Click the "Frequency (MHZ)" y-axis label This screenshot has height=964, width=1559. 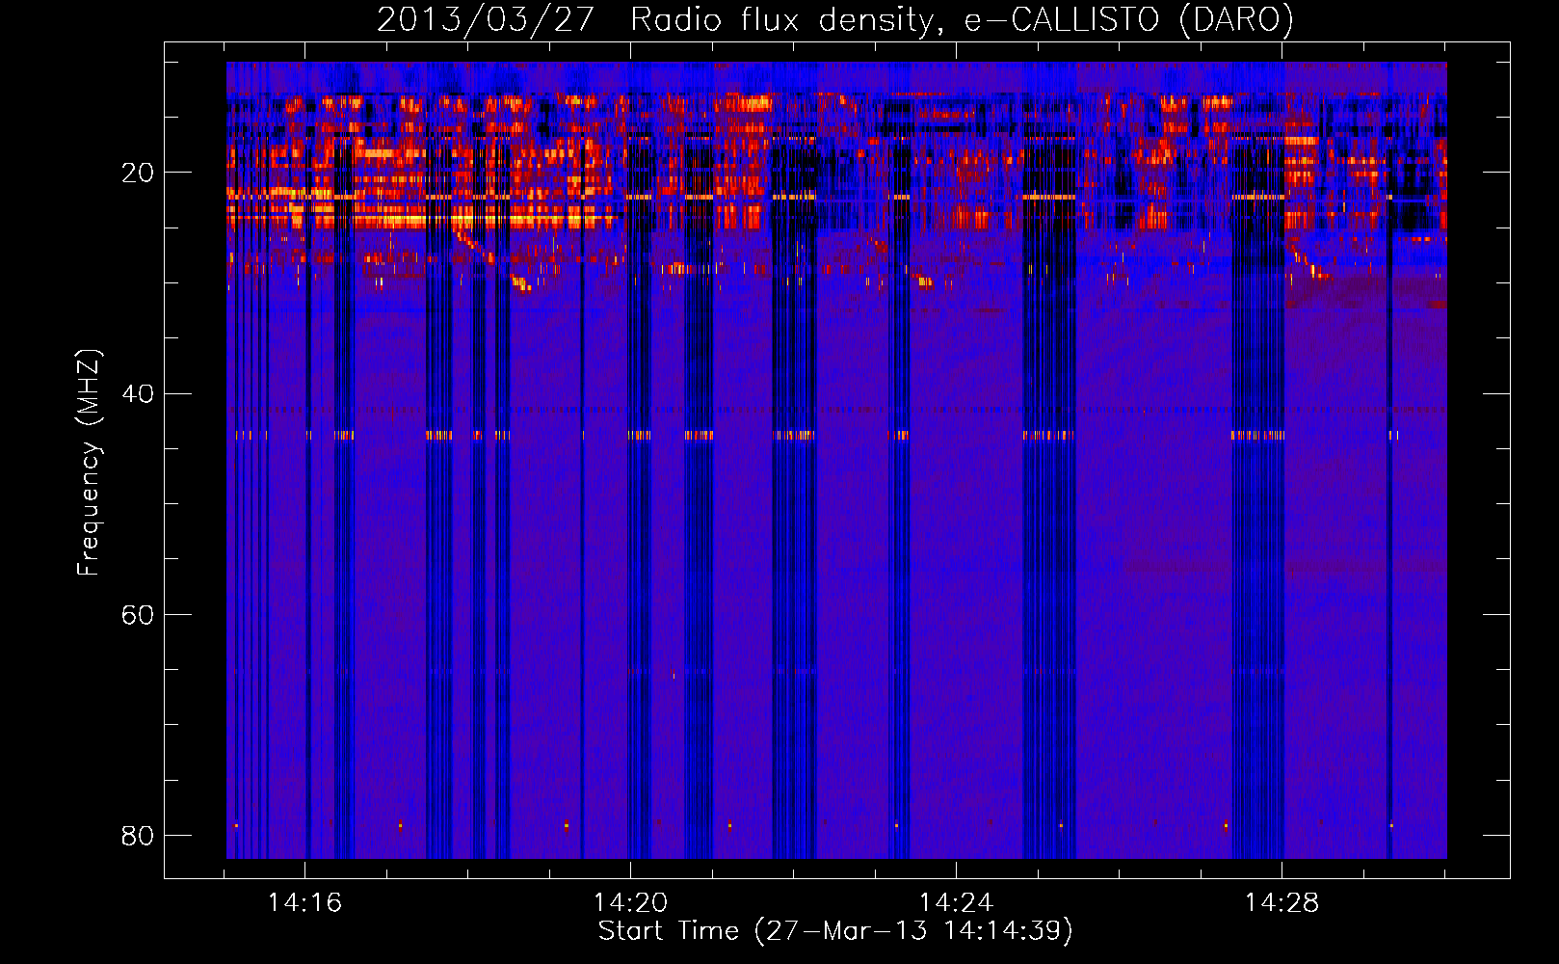tap(89, 463)
